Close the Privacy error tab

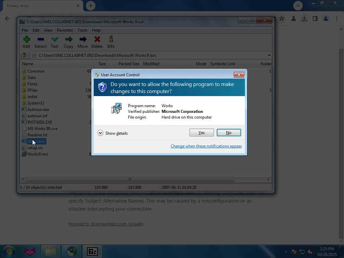click(x=78, y=6)
